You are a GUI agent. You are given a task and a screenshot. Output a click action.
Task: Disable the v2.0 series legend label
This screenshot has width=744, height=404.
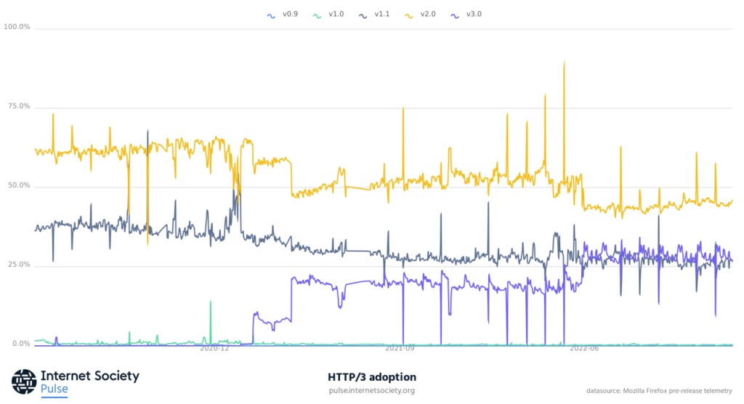point(429,15)
